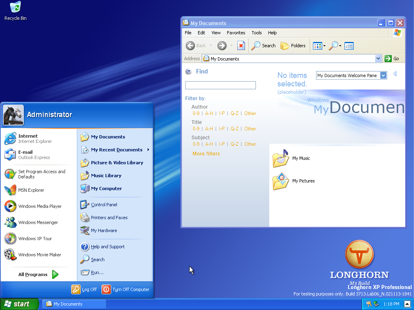Click the More filters link

206,154
